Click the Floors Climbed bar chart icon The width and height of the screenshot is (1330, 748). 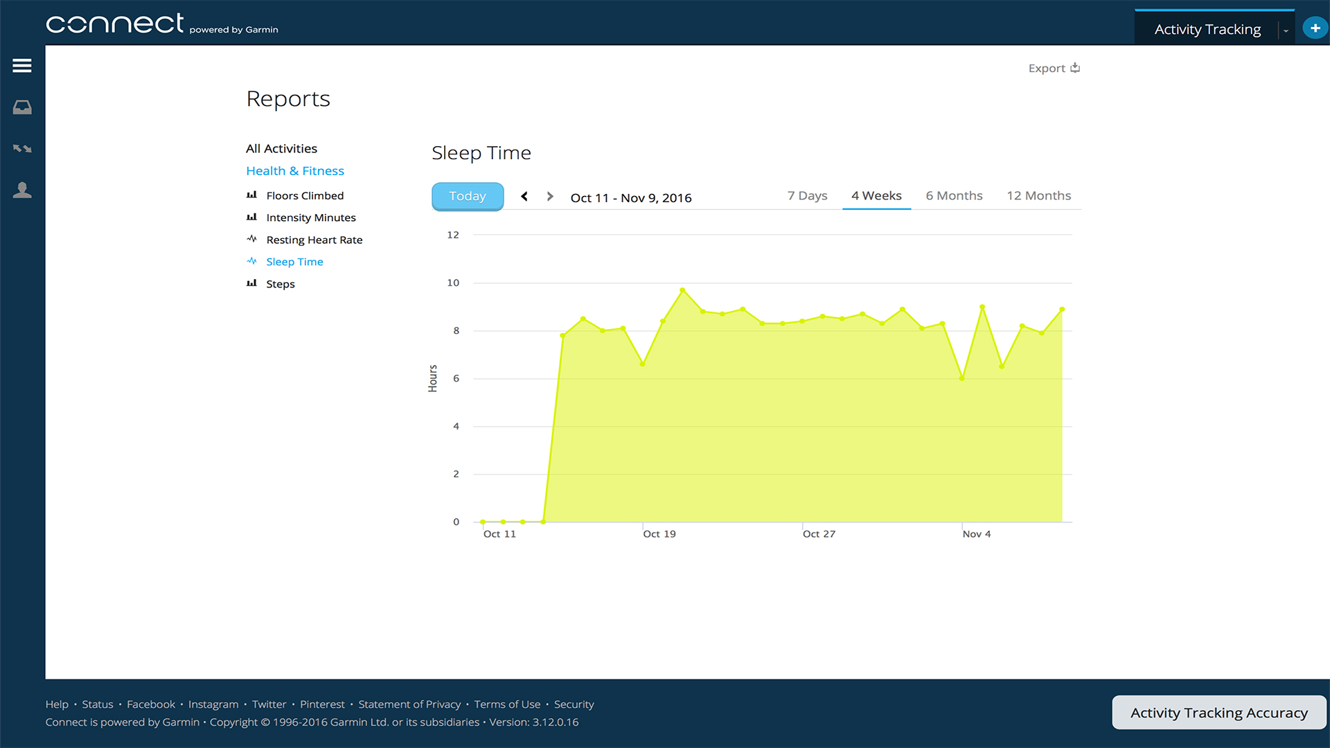[251, 195]
